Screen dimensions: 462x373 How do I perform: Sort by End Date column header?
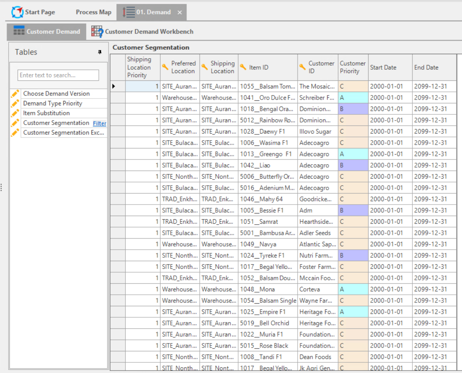[434, 67]
